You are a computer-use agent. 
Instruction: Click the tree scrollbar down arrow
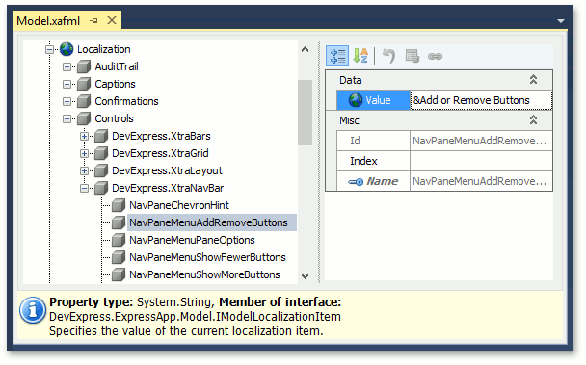click(x=305, y=276)
